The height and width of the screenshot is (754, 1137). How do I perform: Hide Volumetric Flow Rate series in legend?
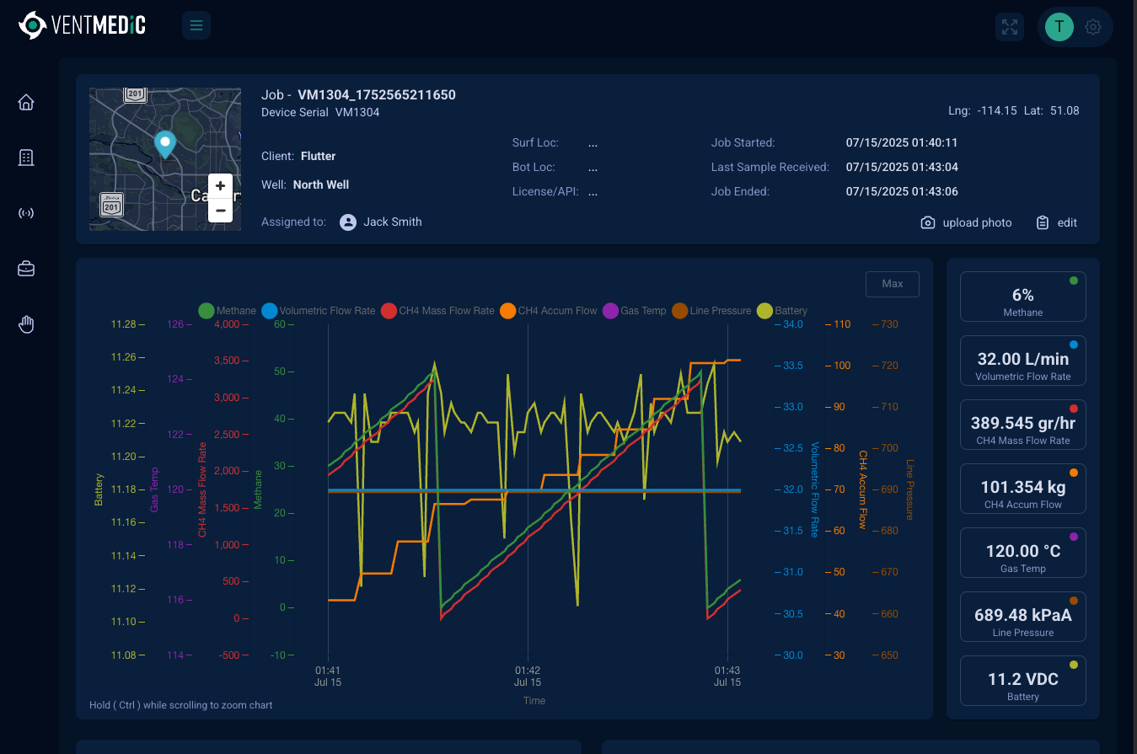pyautogui.click(x=318, y=311)
